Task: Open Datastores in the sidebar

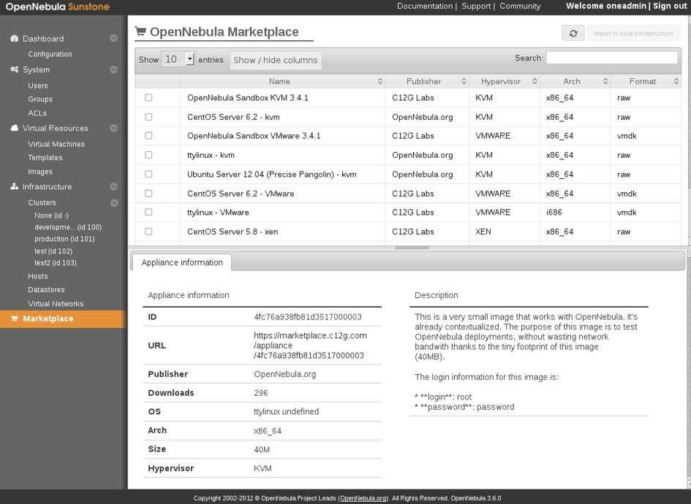Action: click(x=46, y=290)
